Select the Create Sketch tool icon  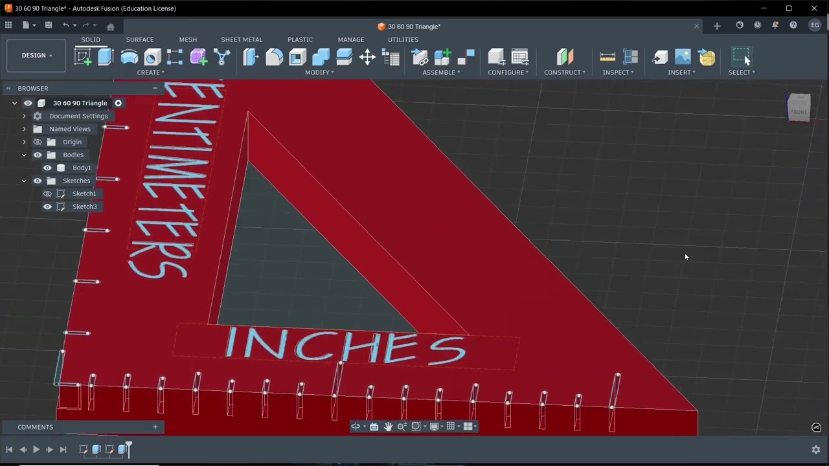(83, 57)
